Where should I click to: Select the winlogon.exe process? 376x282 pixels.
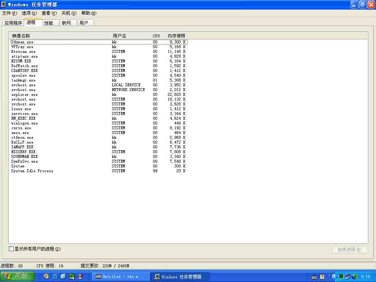point(99,123)
